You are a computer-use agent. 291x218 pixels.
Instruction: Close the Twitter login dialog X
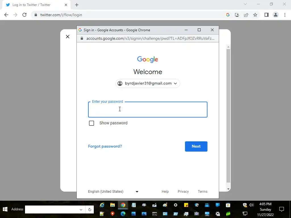pos(68,37)
